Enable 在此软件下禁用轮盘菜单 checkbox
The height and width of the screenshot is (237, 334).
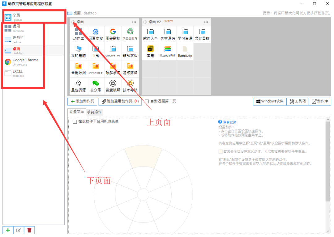click(x=75, y=122)
